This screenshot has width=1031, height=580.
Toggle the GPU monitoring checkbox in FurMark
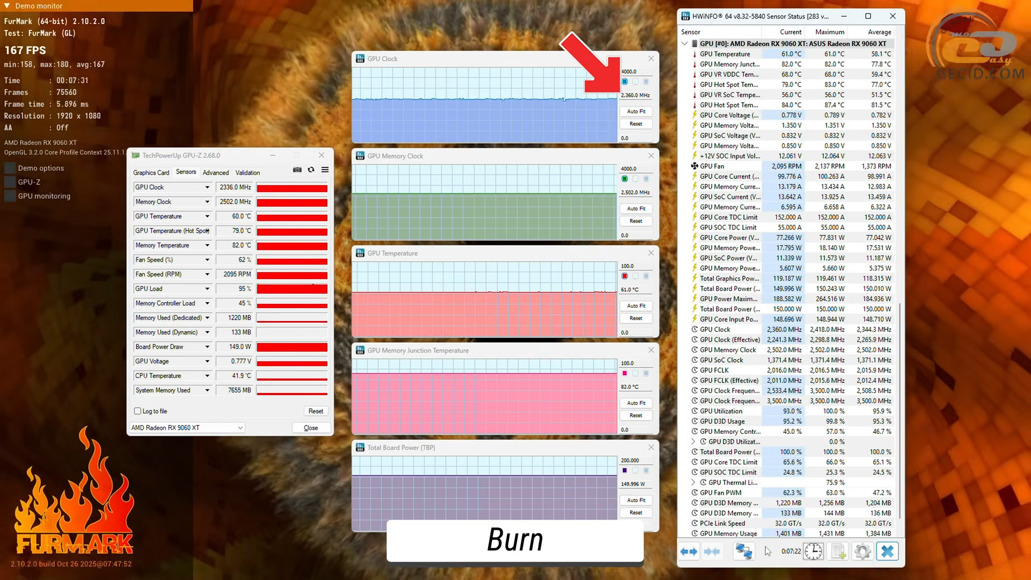click(x=10, y=196)
